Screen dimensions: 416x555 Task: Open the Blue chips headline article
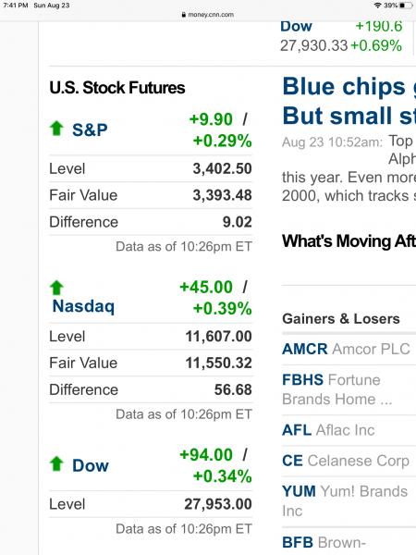(349, 101)
